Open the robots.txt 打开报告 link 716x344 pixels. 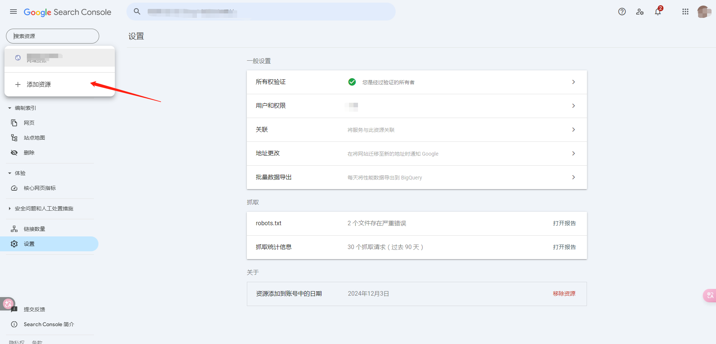564,223
